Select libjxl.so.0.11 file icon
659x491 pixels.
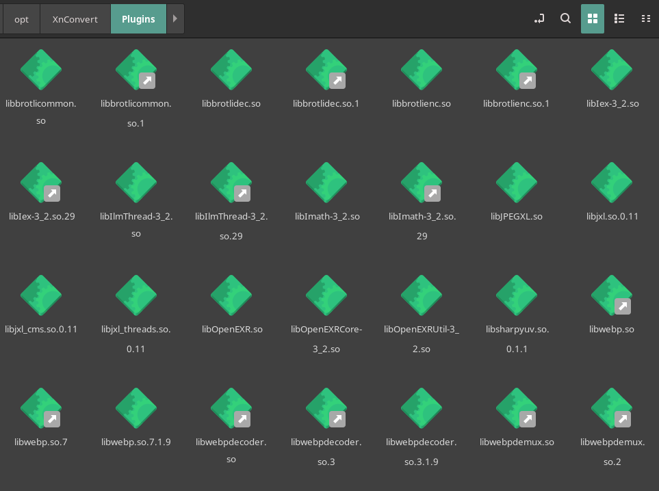tap(612, 183)
